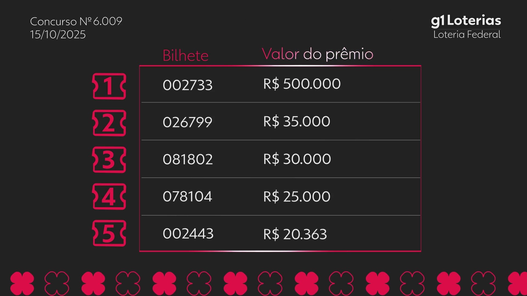Select ticket number 002443
This screenshot has height=296, width=527.
(x=188, y=234)
